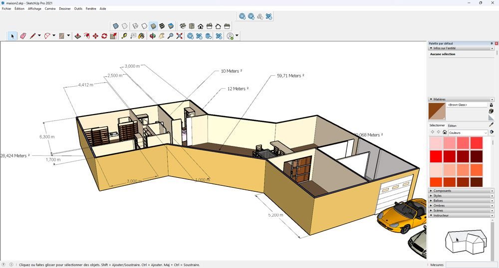499x268 pixels.
Task: Toggle the active Shaded face style
Action: coord(153,26)
